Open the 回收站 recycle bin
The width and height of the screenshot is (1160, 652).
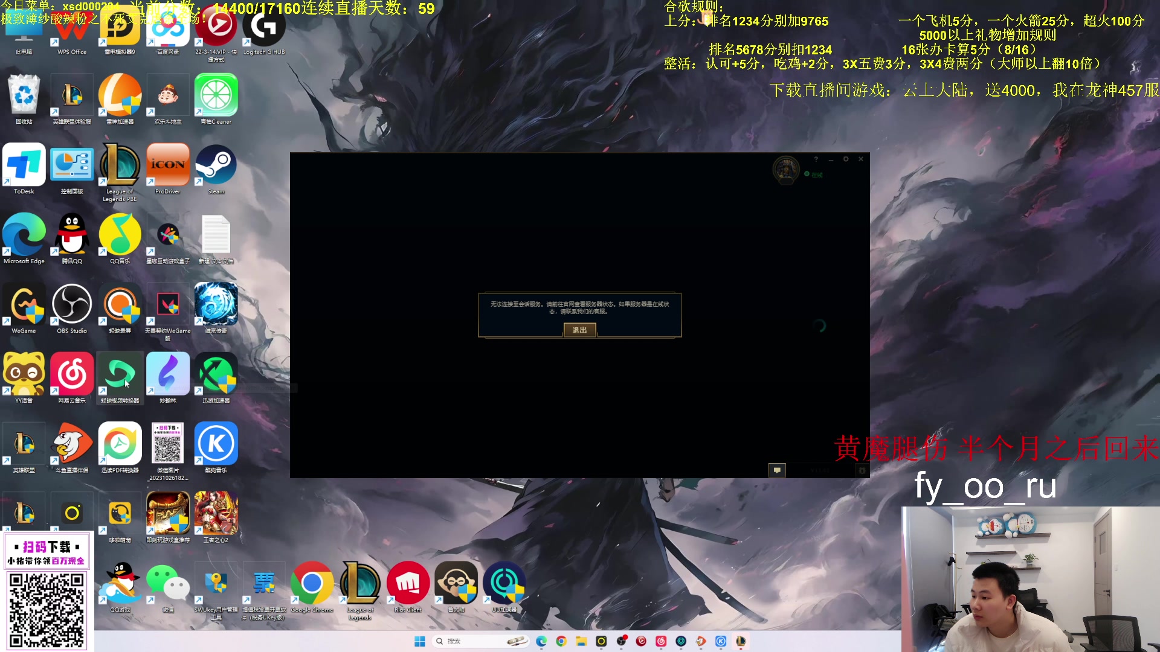click(x=24, y=100)
